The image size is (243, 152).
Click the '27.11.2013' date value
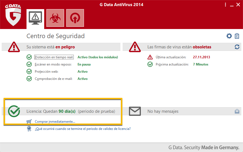[202, 57]
